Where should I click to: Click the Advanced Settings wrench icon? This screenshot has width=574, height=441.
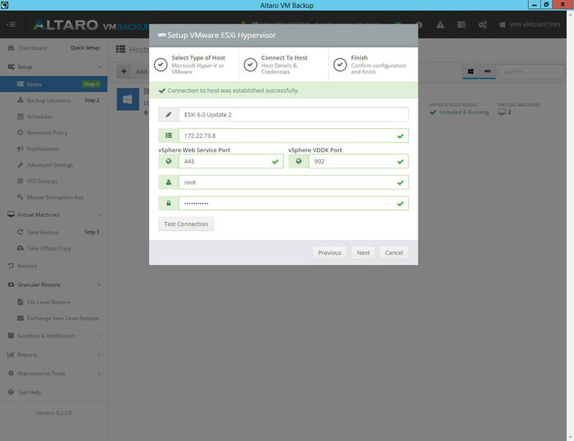click(x=21, y=165)
